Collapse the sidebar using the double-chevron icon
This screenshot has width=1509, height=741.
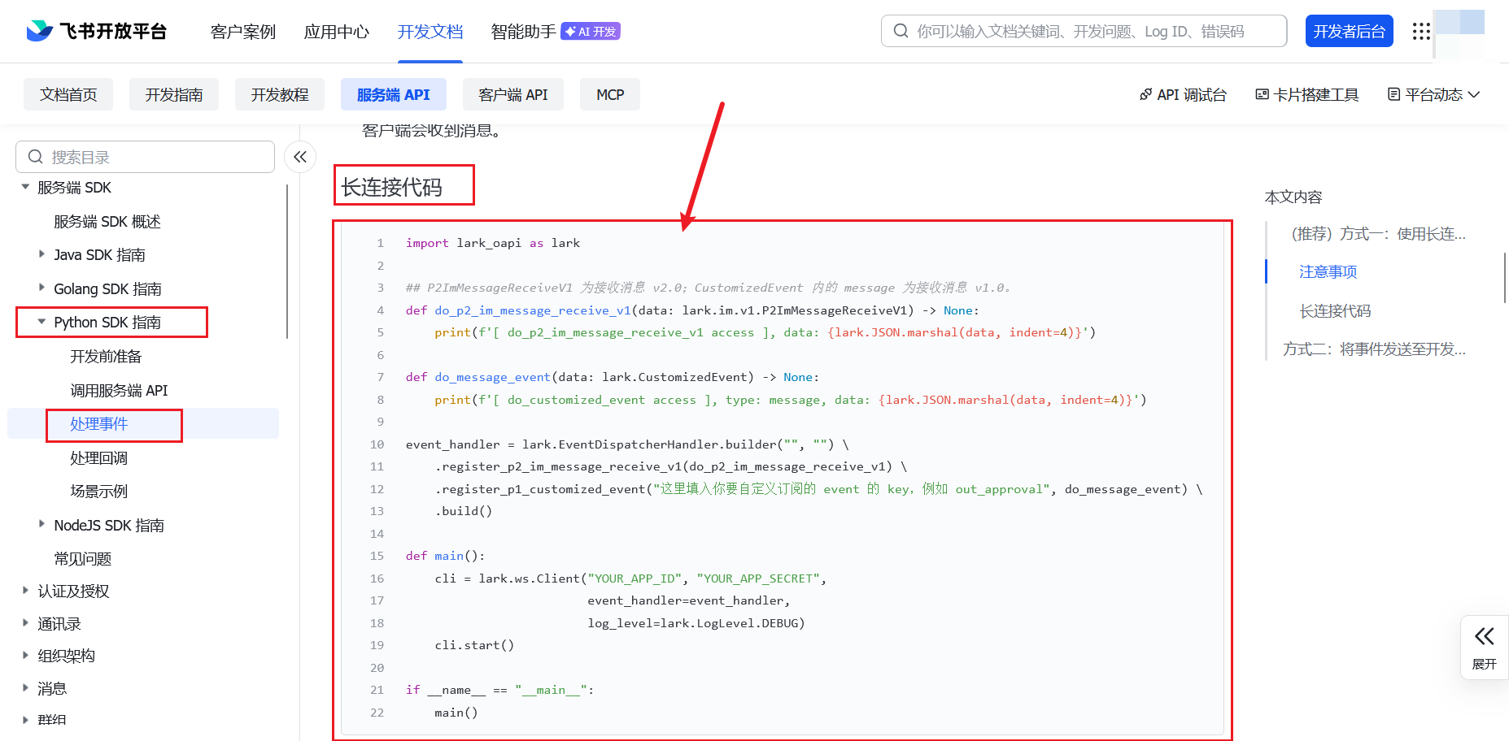(299, 156)
